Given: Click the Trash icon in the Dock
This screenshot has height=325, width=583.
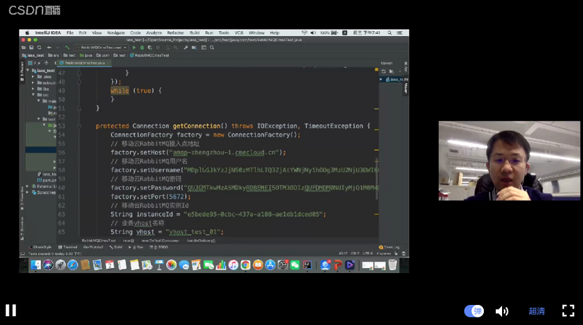Looking at the screenshot, I should coord(392,266).
